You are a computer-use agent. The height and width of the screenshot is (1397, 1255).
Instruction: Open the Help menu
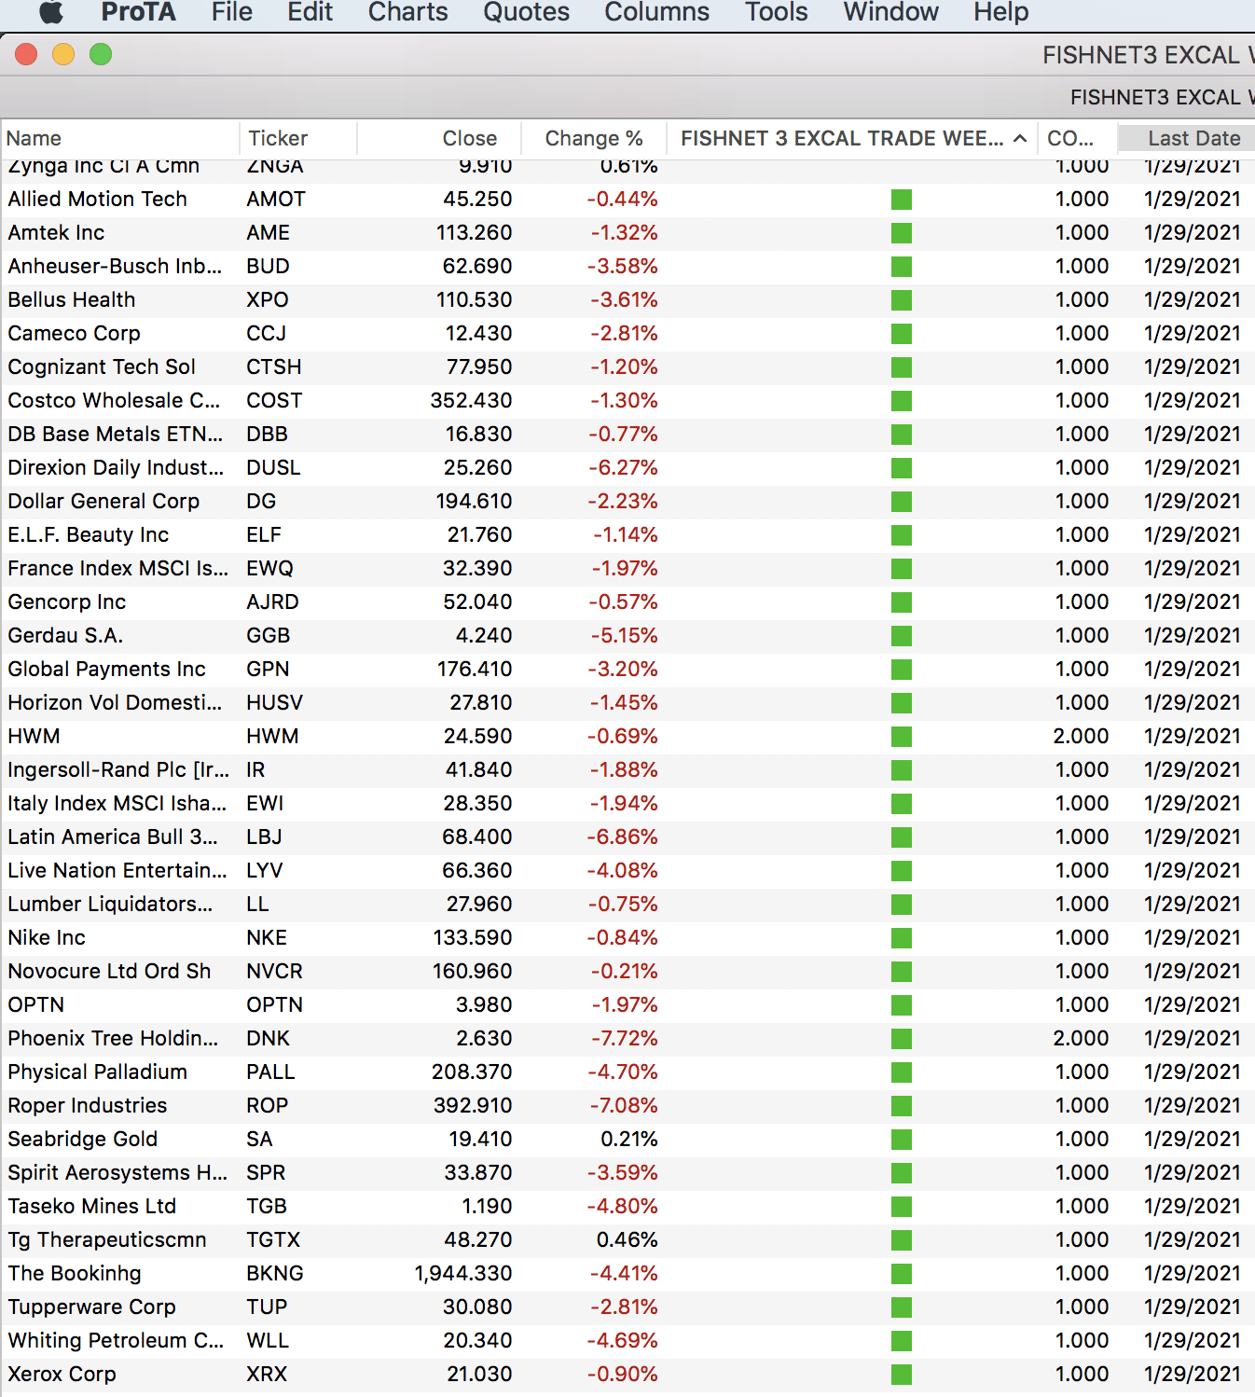click(1000, 12)
